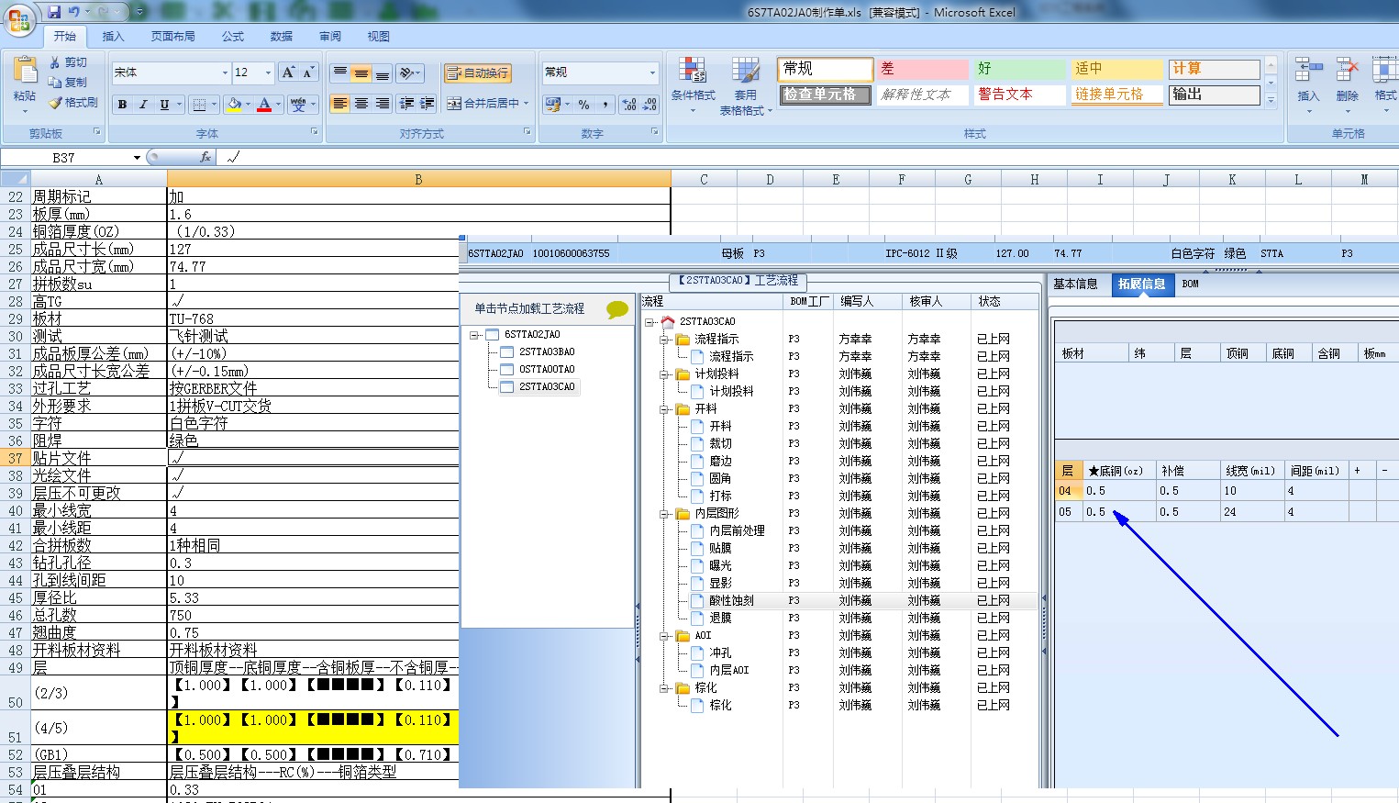Click the formula bar input showing √

pyautogui.click(x=807, y=157)
